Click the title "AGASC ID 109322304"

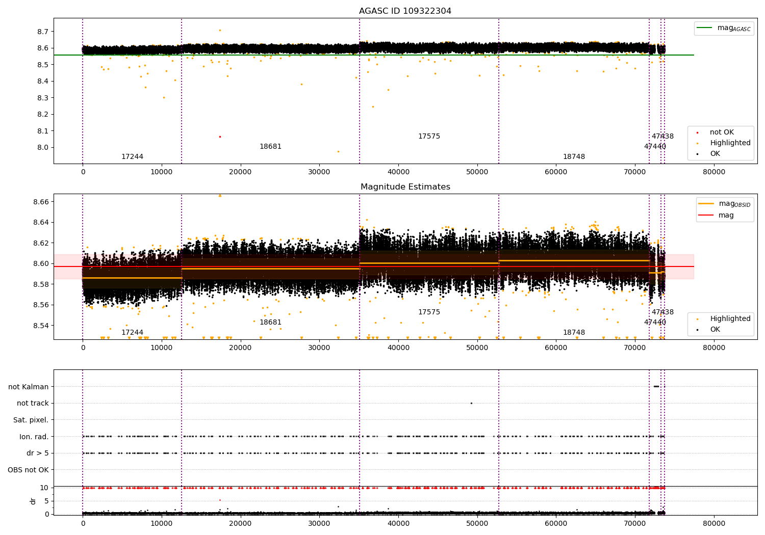click(x=405, y=11)
